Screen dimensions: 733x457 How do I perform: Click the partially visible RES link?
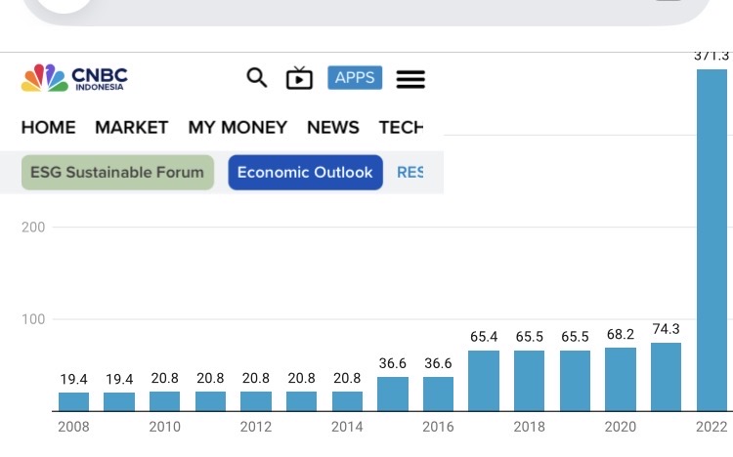[x=410, y=173]
